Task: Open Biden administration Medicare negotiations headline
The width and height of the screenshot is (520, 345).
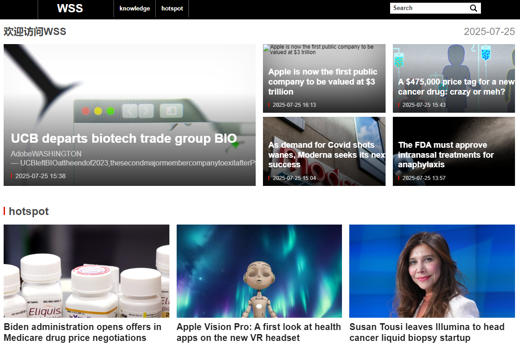Action: 83,332
